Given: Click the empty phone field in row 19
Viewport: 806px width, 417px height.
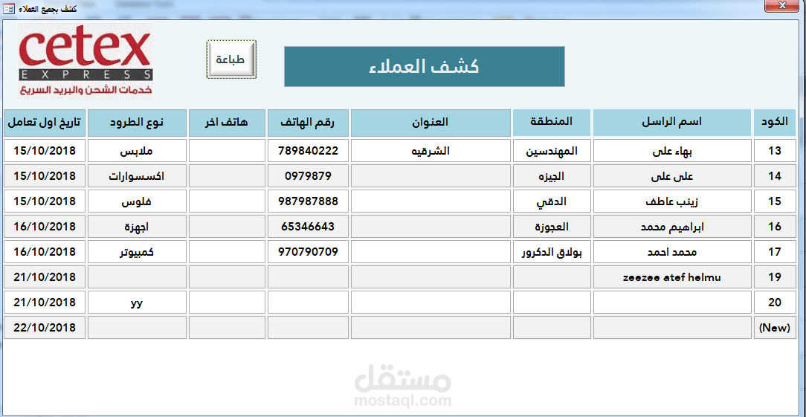Looking at the screenshot, I should 308,277.
